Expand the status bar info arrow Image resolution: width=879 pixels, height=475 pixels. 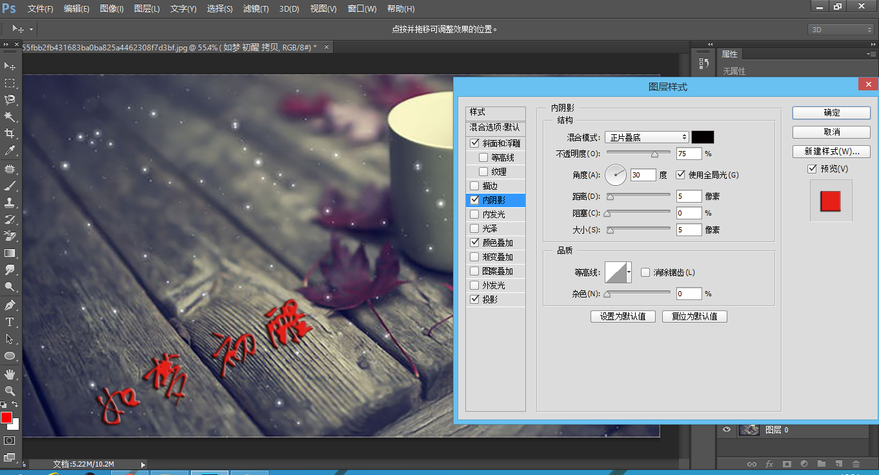[x=143, y=464]
